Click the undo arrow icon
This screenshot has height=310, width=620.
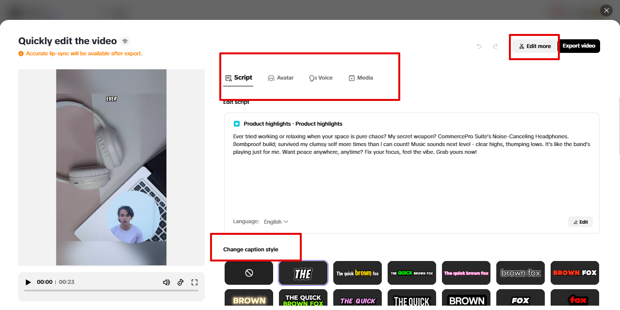point(479,46)
